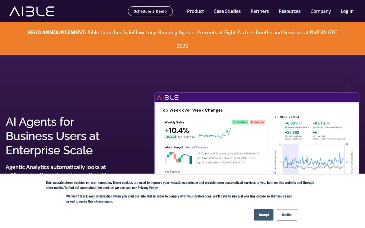Click the red and green waterfall chart

tap(178, 158)
